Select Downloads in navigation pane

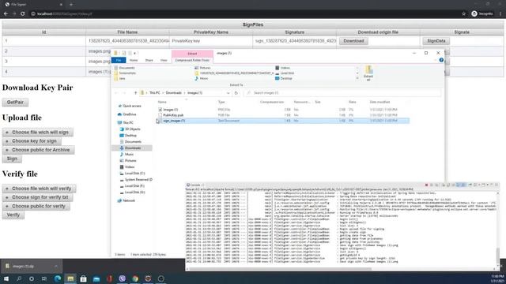[132, 148]
